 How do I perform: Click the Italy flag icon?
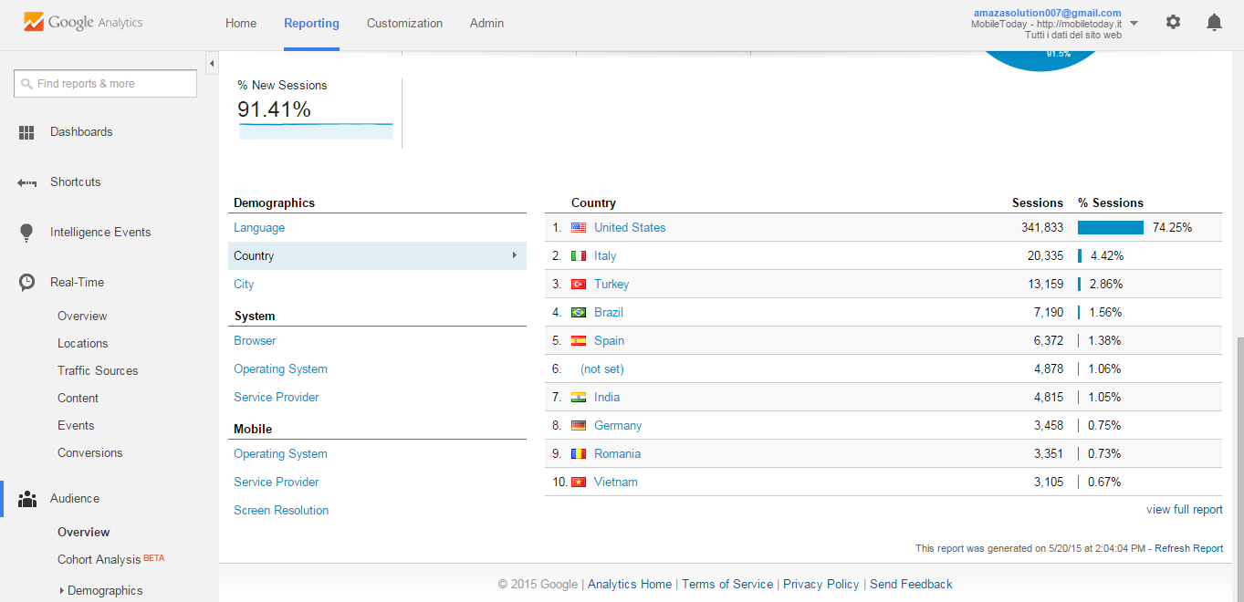point(578,255)
